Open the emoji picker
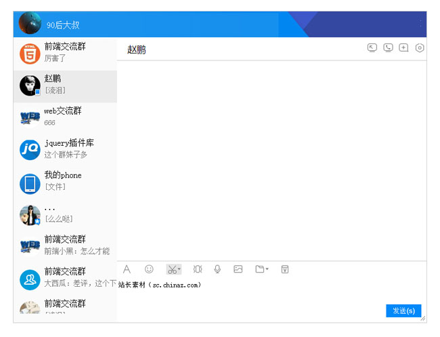Viewport: 440px width, 337px height. coord(149,269)
